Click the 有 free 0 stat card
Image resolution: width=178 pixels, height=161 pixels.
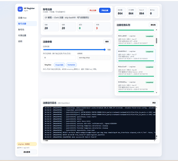153,12
